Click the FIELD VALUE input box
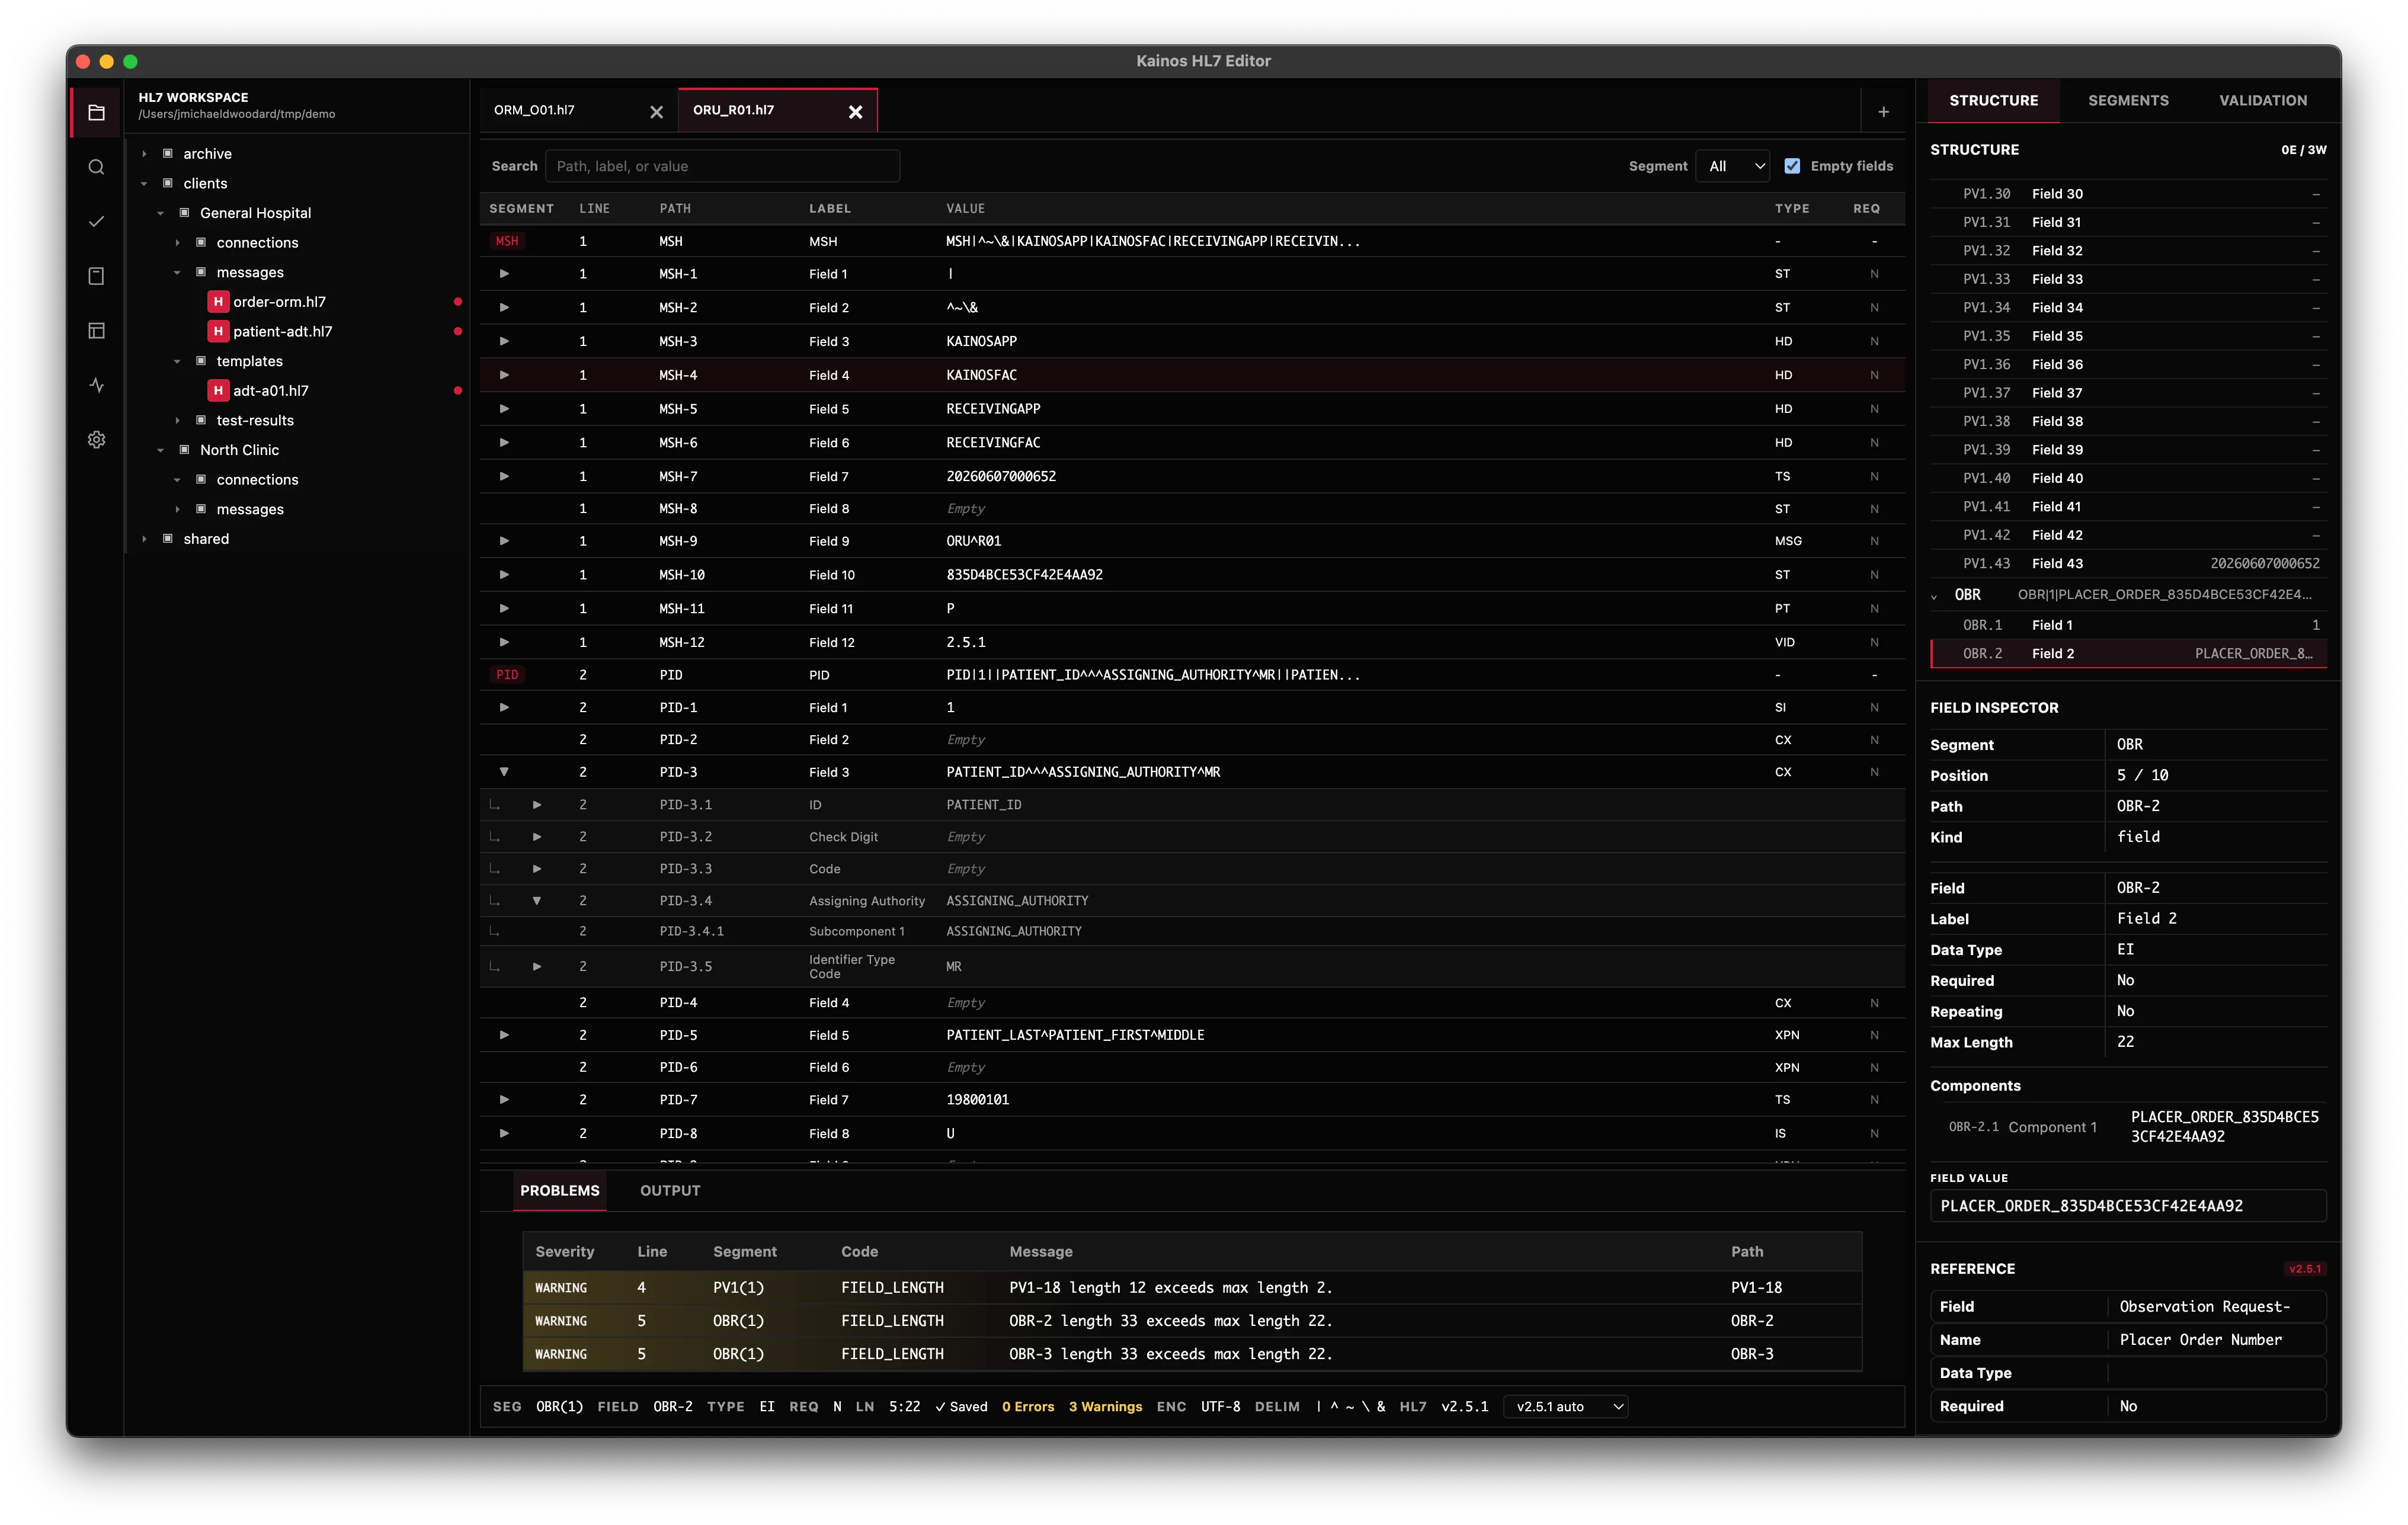The width and height of the screenshot is (2408, 1525). 2127,1206
